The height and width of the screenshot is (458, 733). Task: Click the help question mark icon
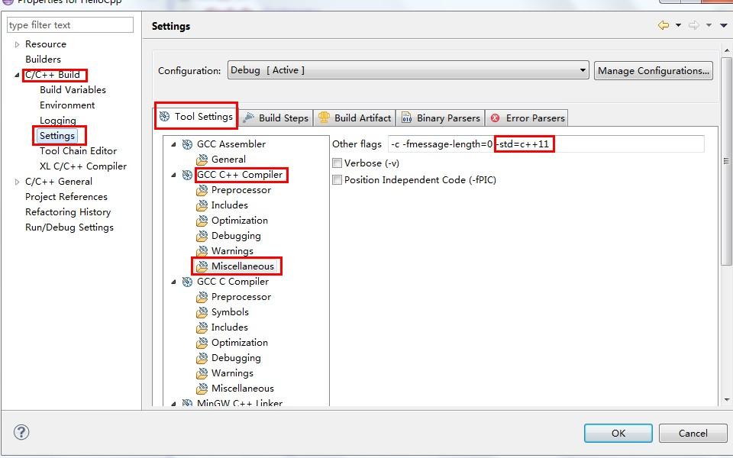click(x=21, y=432)
